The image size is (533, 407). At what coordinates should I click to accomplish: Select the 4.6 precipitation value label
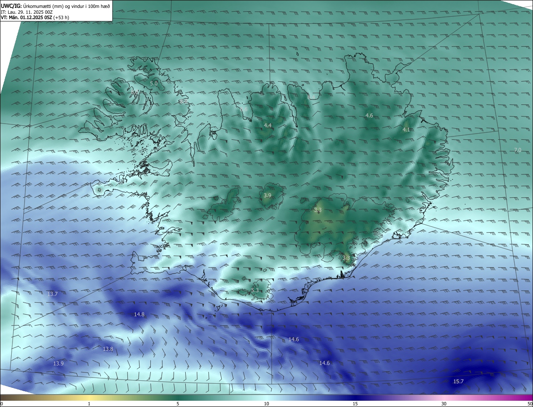tap(369, 116)
